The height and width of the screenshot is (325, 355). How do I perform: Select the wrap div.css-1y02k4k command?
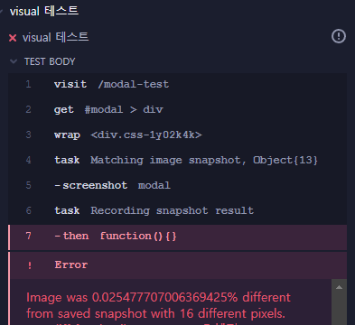177,135
